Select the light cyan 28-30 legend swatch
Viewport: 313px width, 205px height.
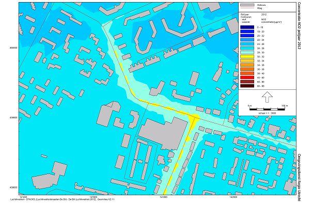[247, 52]
